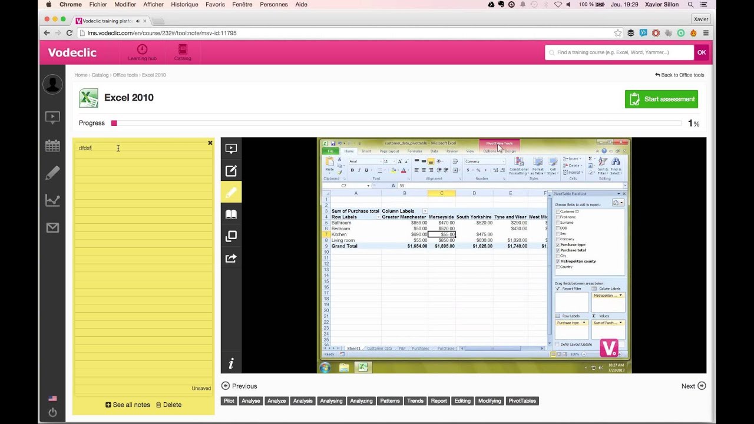Tick the First name field checkbox
This screenshot has width=754, height=424.
558,217
